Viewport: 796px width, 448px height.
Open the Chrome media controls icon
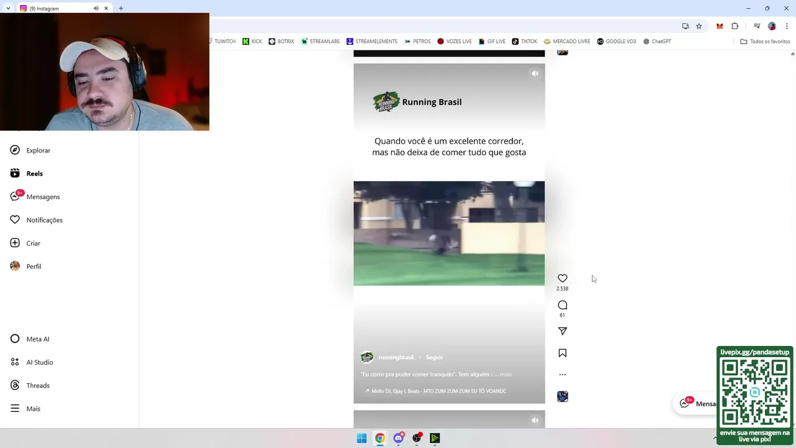tap(757, 26)
